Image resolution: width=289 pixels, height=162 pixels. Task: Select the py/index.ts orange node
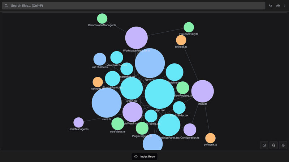tap(210, 138)
